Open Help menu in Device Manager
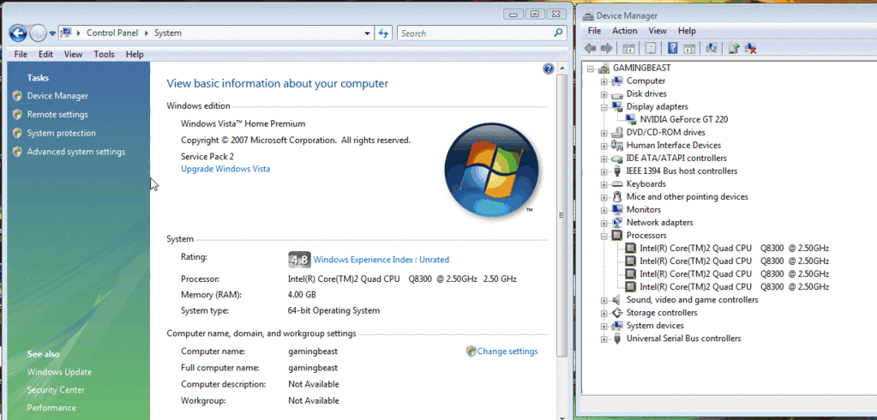The width and height of the screenshot is (877, 420). [x=687, y=31]
